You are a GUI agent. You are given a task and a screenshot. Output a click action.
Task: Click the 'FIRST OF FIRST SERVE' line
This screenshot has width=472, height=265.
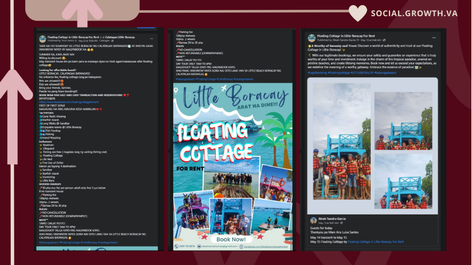pyautogui.click(x=53, y=106)
